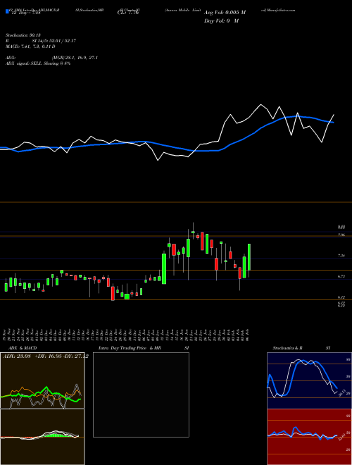
Task: Click the blue 12-day SMA legend square
Action: pyautogui.click(x=7, y=11)
